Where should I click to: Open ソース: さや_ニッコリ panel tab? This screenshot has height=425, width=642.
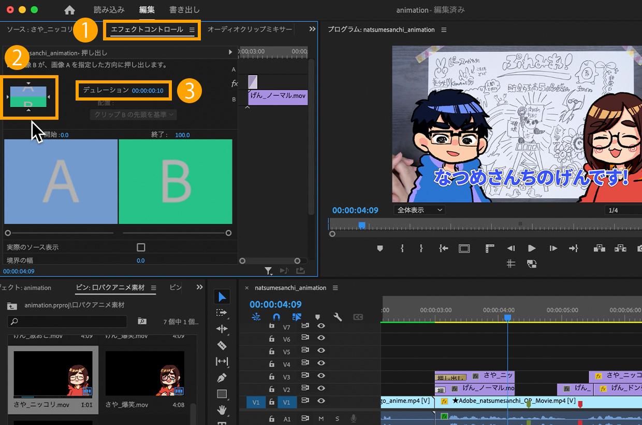pos(39,30)
